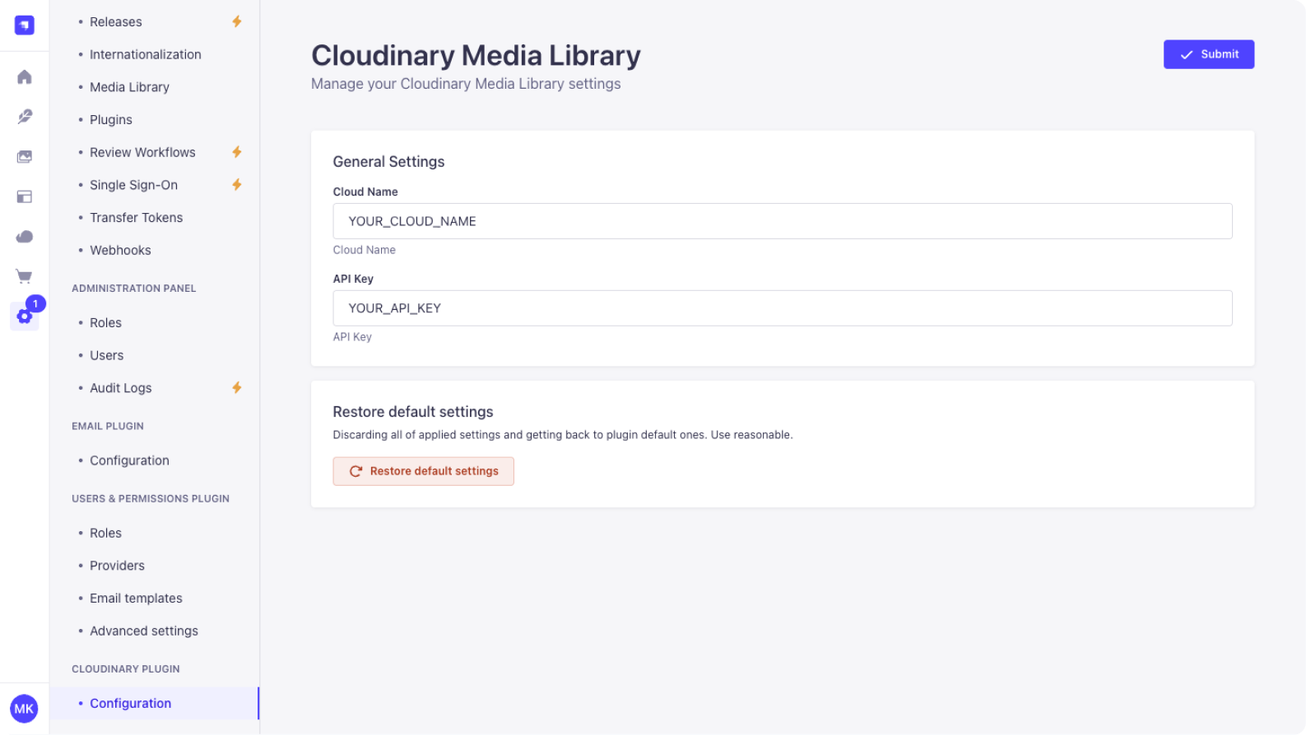Viewport: 1306px width, 735px height.
Task: Click ADMINISTRATION PANEL section label
Action: [133, 289]
